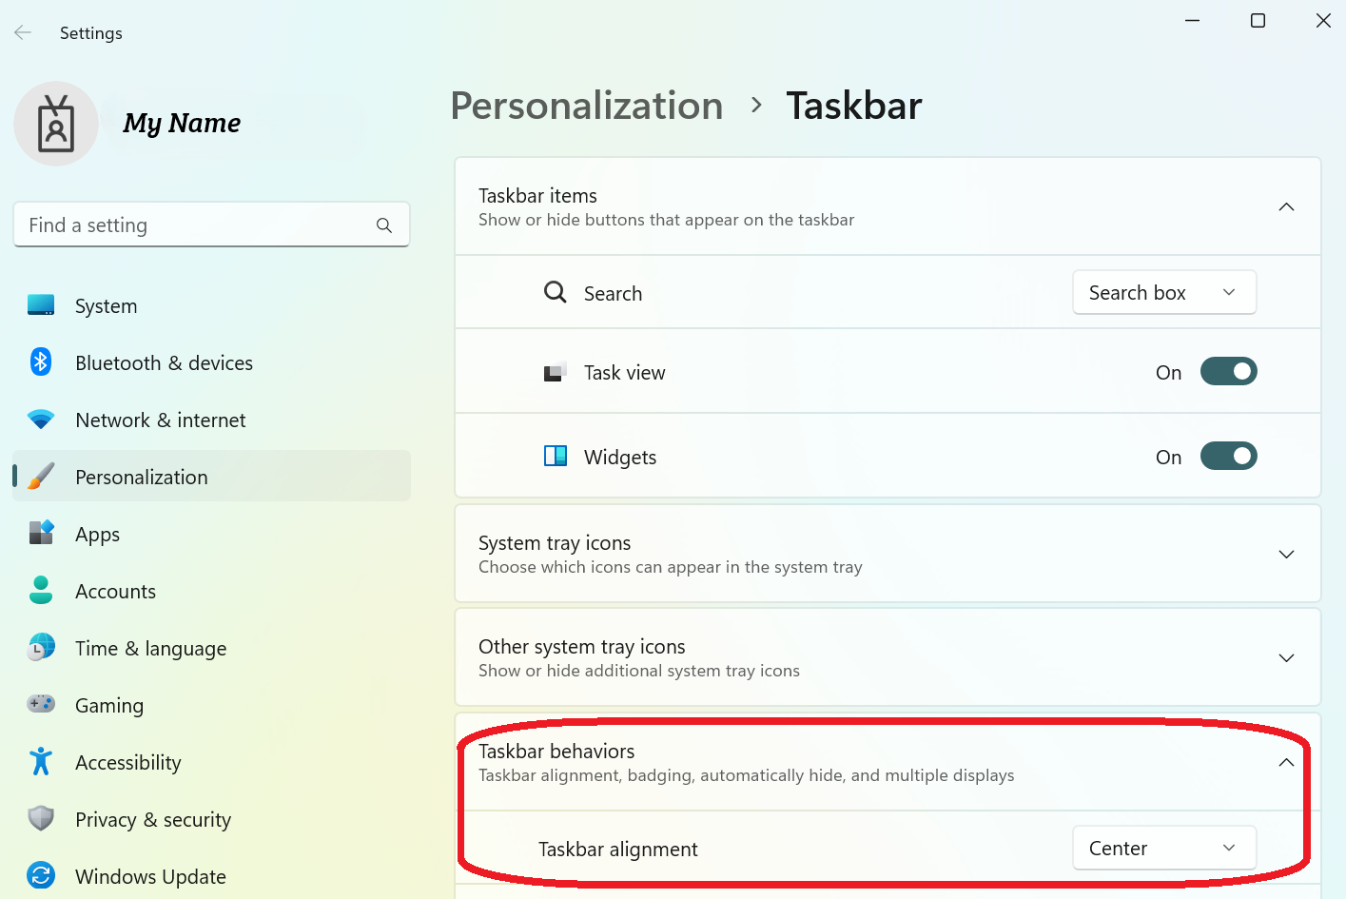Click the Accounts person icon
Viewport: 1346px width, 899px height.
(41, 591)
